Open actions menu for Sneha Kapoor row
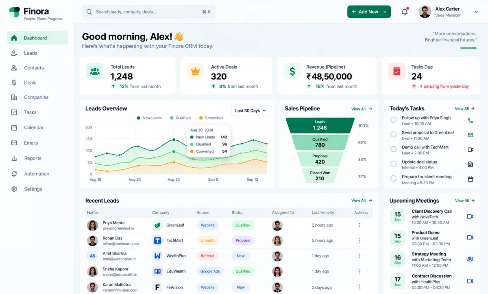Image resolution: width=488 pixels, height=294 pixels. point(359,271)
